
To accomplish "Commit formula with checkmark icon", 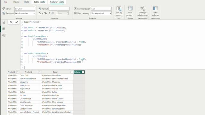I will 16,22.
